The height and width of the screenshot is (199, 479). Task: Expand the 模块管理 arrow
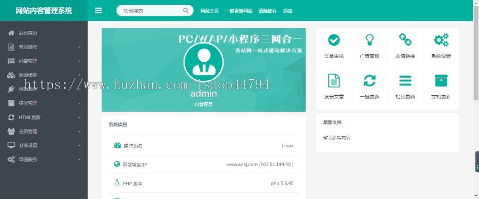click(x=79, y=103)
